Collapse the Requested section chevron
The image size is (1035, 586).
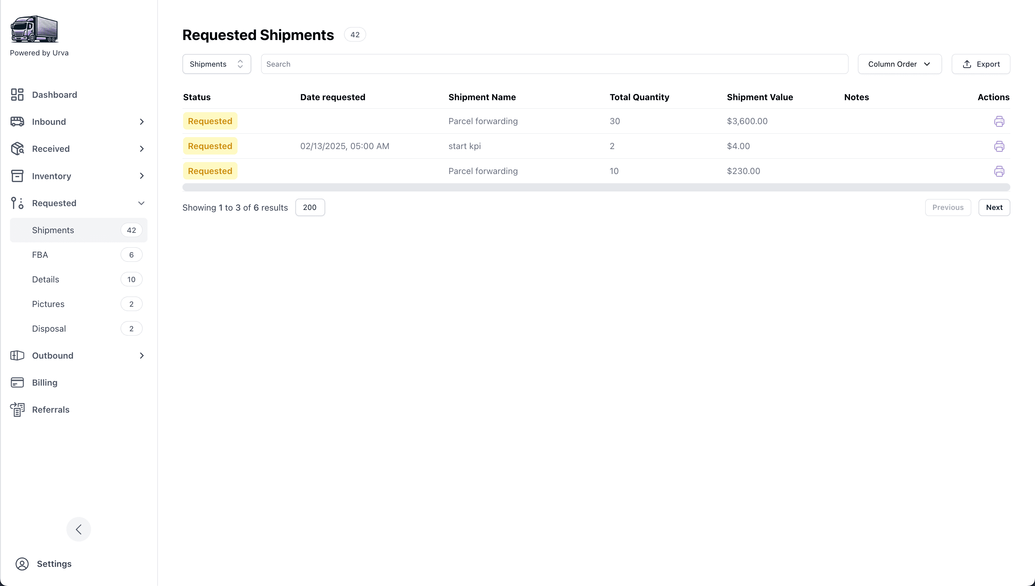(x=141, y=203)
